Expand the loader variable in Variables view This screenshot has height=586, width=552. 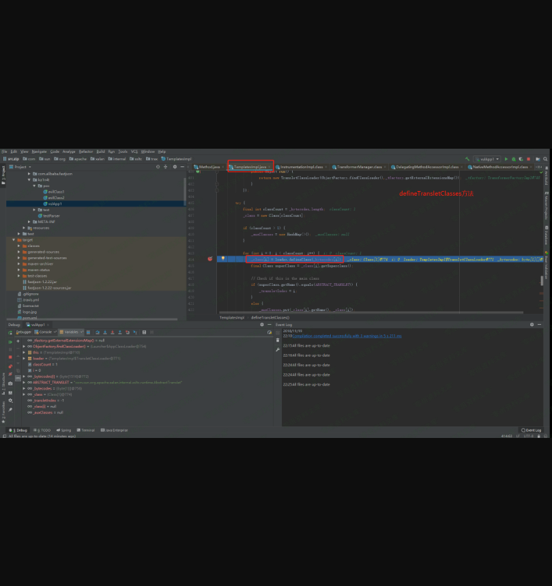25,357
